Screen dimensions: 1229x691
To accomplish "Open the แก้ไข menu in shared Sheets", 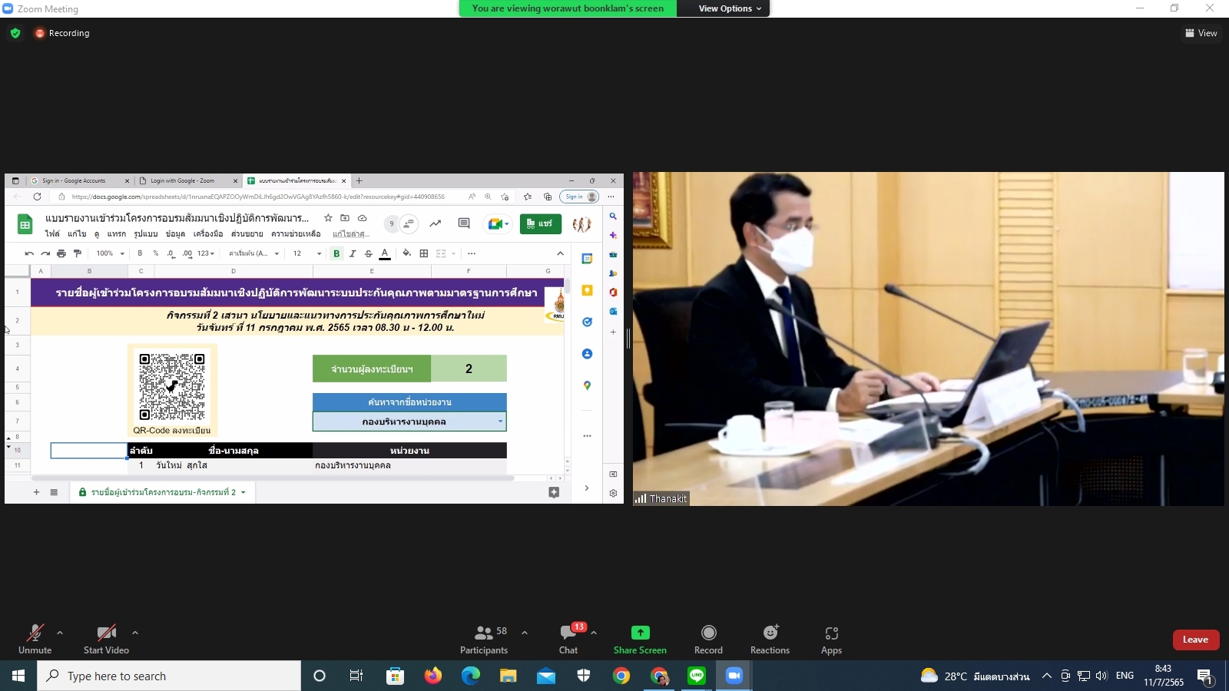I will 77,233.
